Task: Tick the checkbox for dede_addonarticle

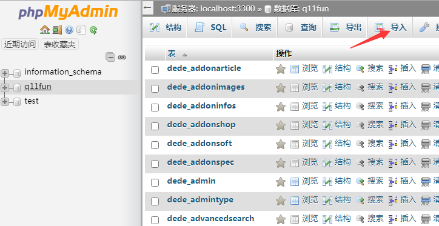Action: tap(155, 70)
